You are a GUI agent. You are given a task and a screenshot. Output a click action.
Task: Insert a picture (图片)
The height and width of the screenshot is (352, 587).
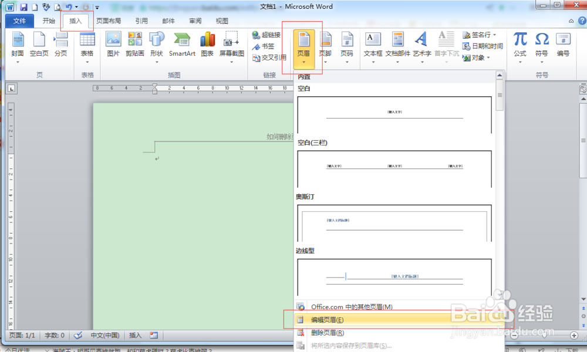pyautogui.click(x=113, y=45)
